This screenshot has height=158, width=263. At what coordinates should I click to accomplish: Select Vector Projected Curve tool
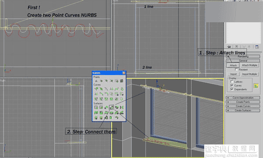pyautogui.click(x=101, y=99)
